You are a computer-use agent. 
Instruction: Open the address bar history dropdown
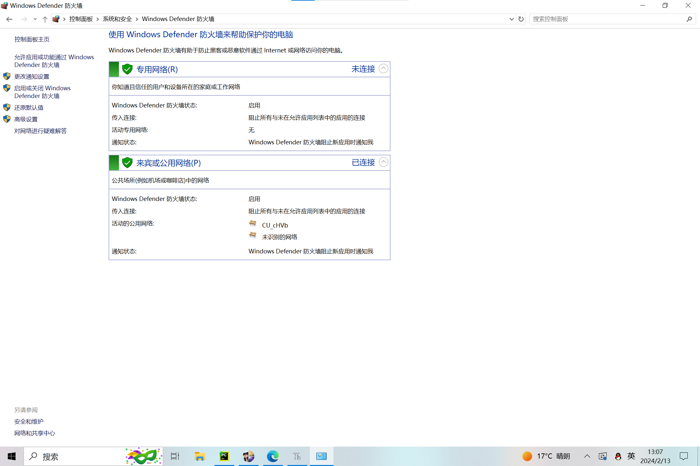(x=511, y=19)
